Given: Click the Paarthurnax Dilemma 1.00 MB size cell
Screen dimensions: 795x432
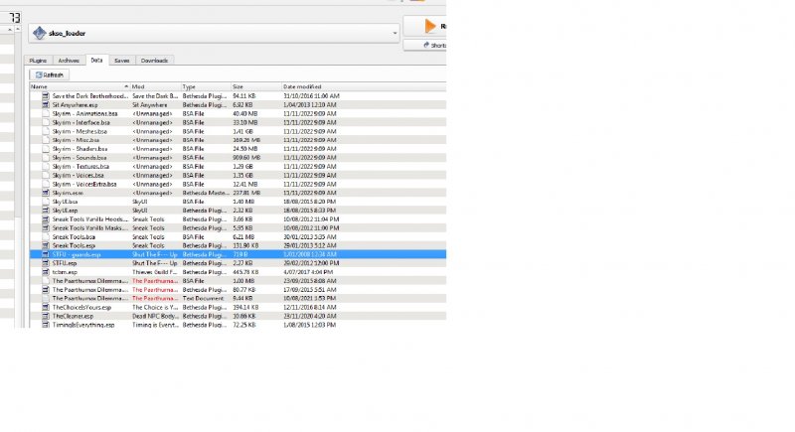Looking at the screenshot, I should (242, 281).
